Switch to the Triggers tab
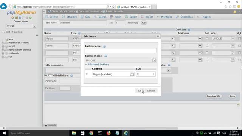 point(203,17)
